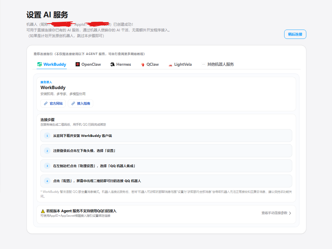This screenshot has width=332, height=249.
Task: Click the 设置 AI 服务 page heading
Action: point(47,15)
